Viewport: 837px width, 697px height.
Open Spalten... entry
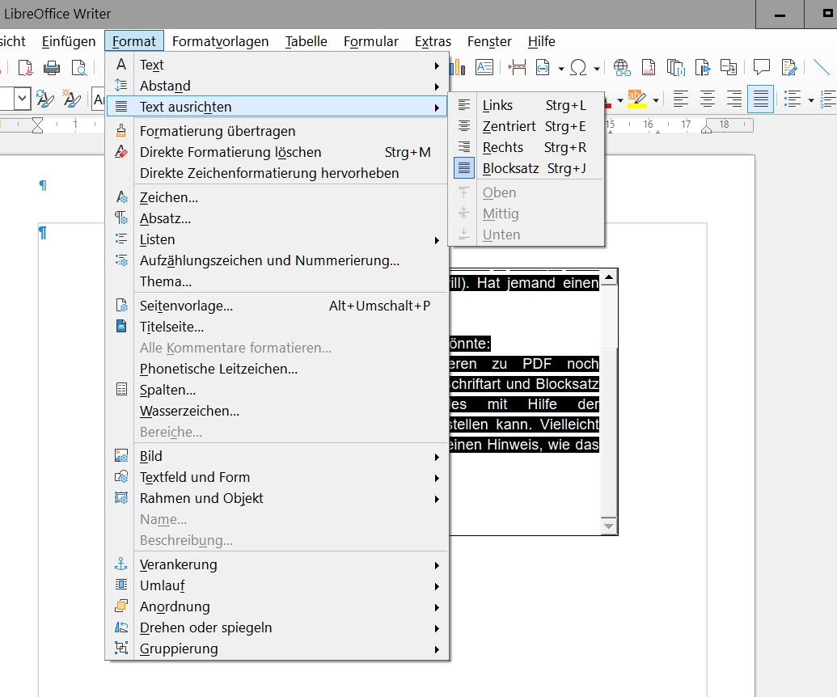point(277,390)
